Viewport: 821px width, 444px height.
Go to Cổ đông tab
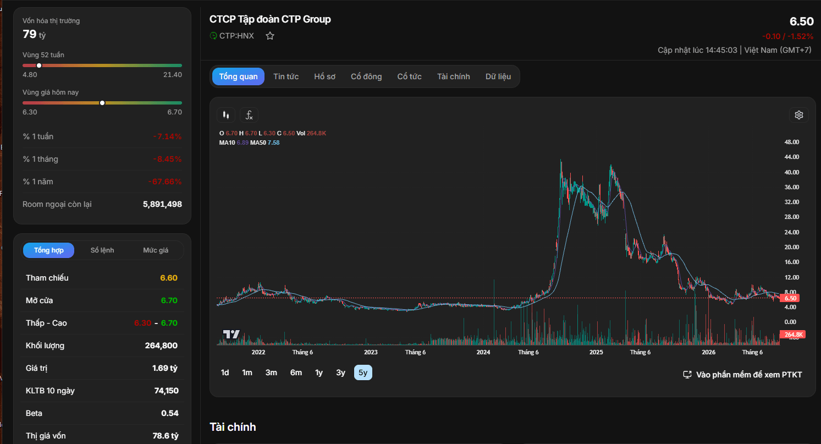(366, 76)
